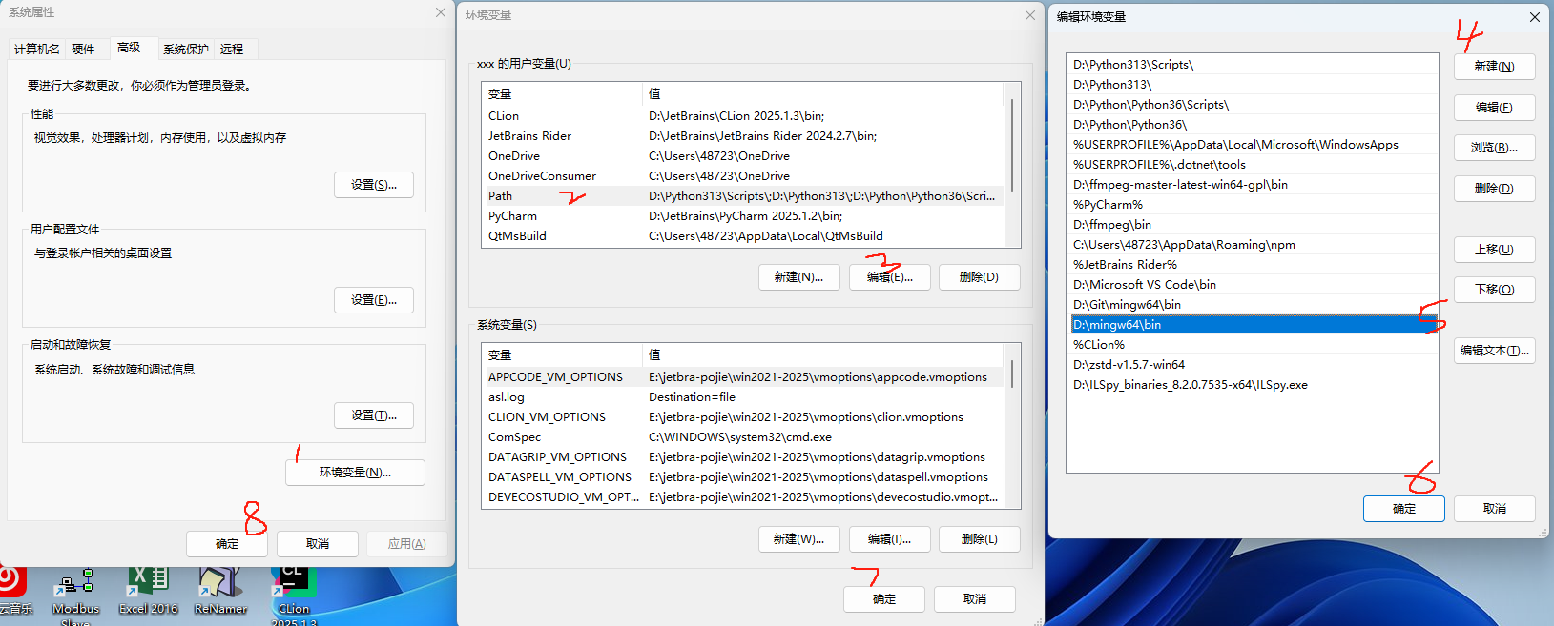Select the JetBrains Rider variable row
Viewport: 1554px width, 626px height.
743,136
